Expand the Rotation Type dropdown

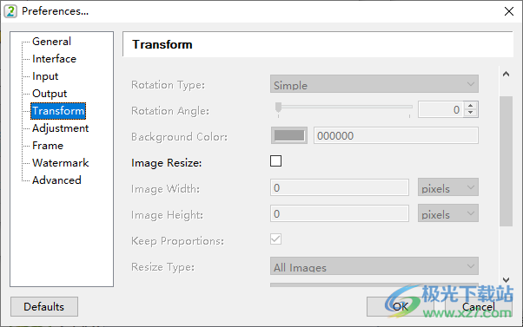coord(374,84)
